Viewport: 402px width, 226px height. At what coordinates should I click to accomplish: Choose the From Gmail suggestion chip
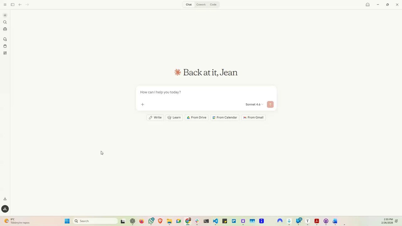(x=253, y=117)
